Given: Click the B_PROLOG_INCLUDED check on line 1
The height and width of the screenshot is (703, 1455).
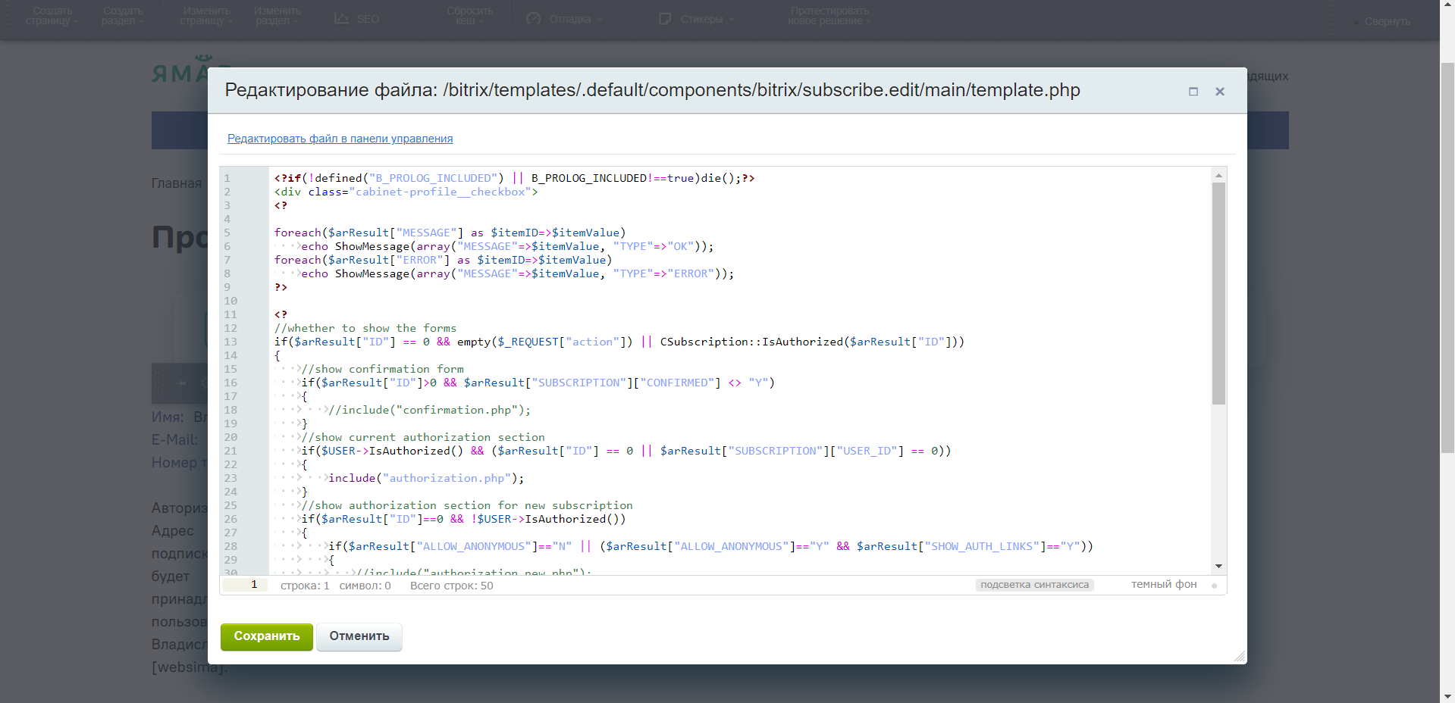Looking at the screenshot, I should (514, 179).
